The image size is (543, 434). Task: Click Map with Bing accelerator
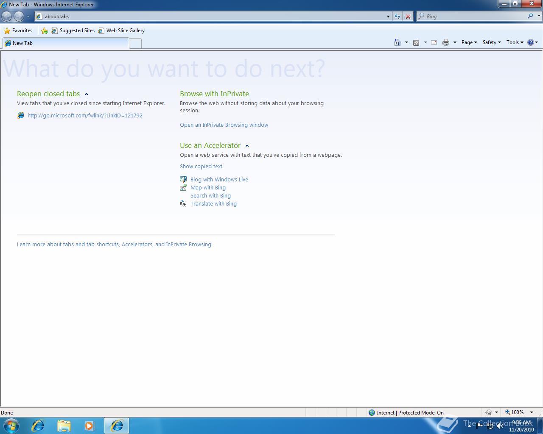pos(208,187)
